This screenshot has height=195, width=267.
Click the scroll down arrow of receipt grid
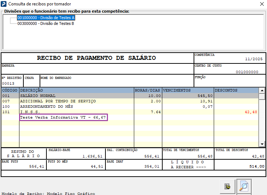(262, 144)
